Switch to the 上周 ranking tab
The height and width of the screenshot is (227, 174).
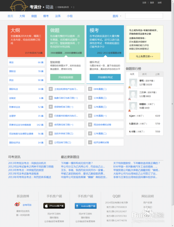[157, 74]
